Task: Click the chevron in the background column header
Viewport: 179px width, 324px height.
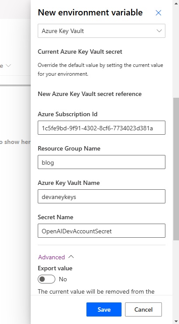Action: point(8,66)
